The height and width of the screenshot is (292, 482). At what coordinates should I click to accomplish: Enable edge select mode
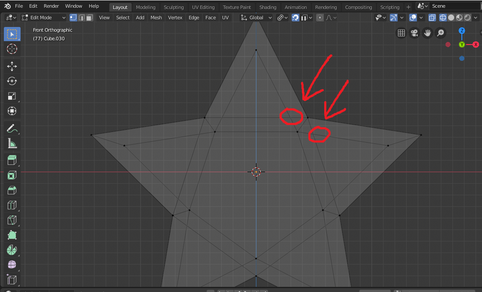coord(81,18)
